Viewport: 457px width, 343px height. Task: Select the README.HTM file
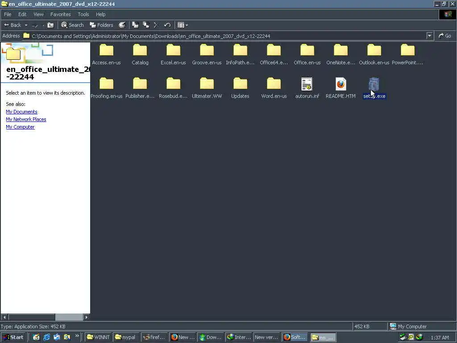[341, 88]
